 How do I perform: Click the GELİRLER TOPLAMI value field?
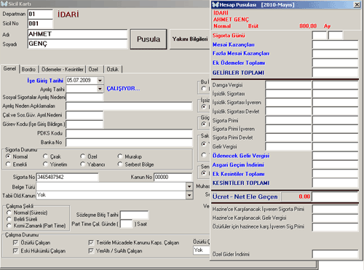pyautogui.click(x=336, y=73)
